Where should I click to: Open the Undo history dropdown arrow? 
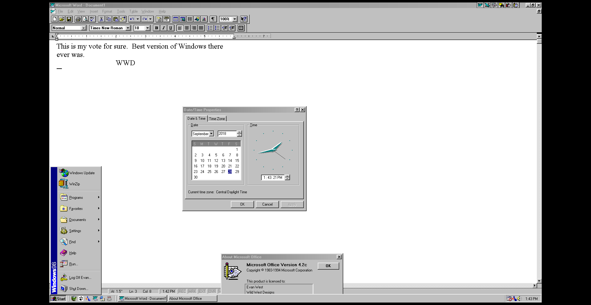tap(138, 19)
